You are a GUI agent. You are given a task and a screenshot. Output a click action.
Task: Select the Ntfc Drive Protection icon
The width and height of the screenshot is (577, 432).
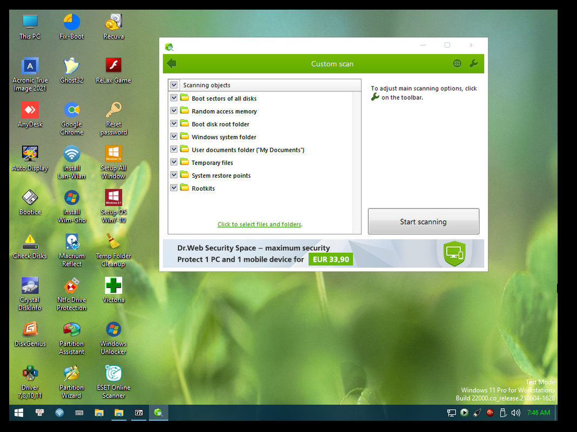tap(71, 294)
